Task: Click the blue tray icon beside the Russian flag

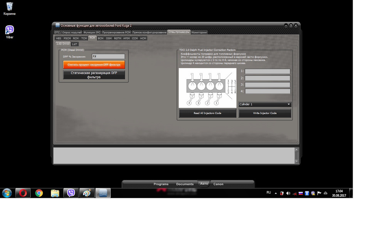Action: (307, 193)
